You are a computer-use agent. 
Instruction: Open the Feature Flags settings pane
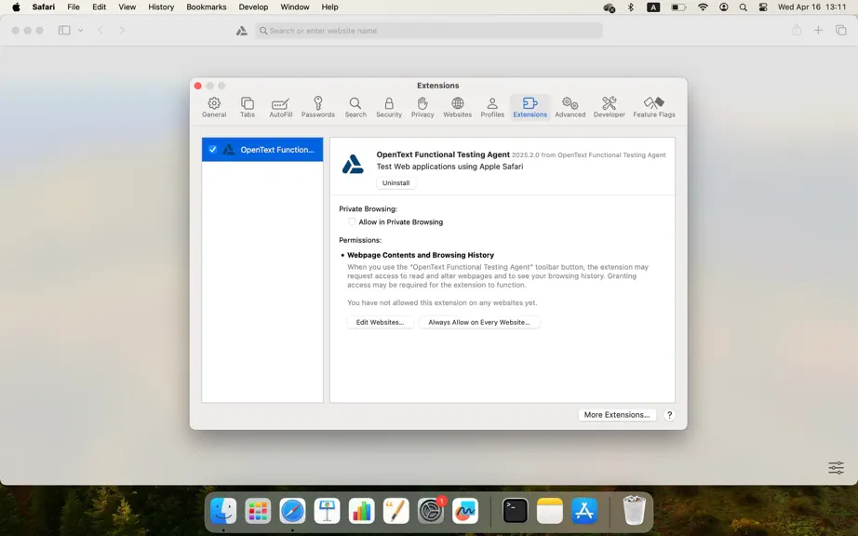[654, 107]
